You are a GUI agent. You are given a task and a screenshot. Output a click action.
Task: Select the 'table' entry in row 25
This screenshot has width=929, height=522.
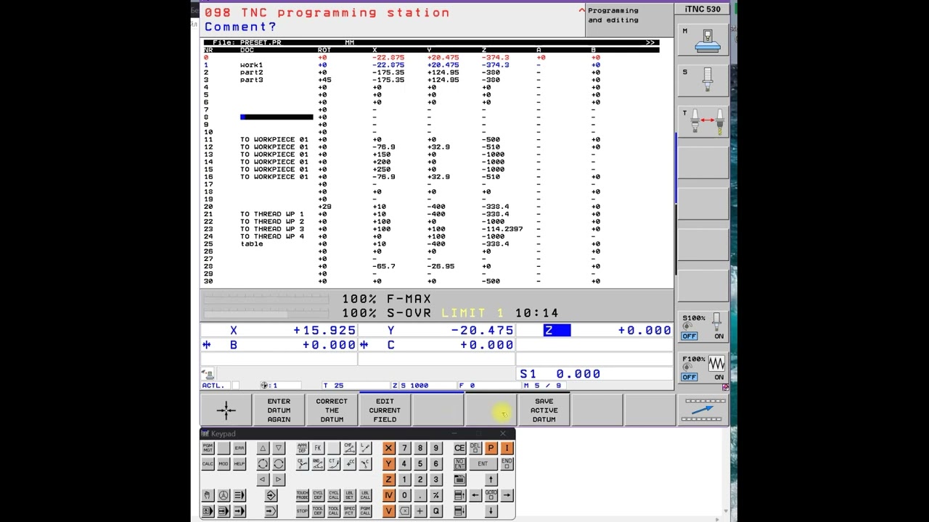251,244
